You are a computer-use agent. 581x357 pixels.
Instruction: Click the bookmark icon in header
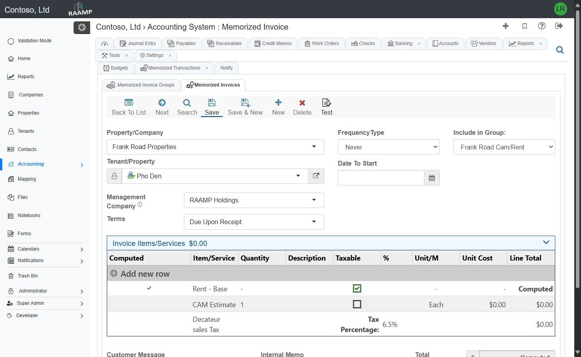point(524,26)
